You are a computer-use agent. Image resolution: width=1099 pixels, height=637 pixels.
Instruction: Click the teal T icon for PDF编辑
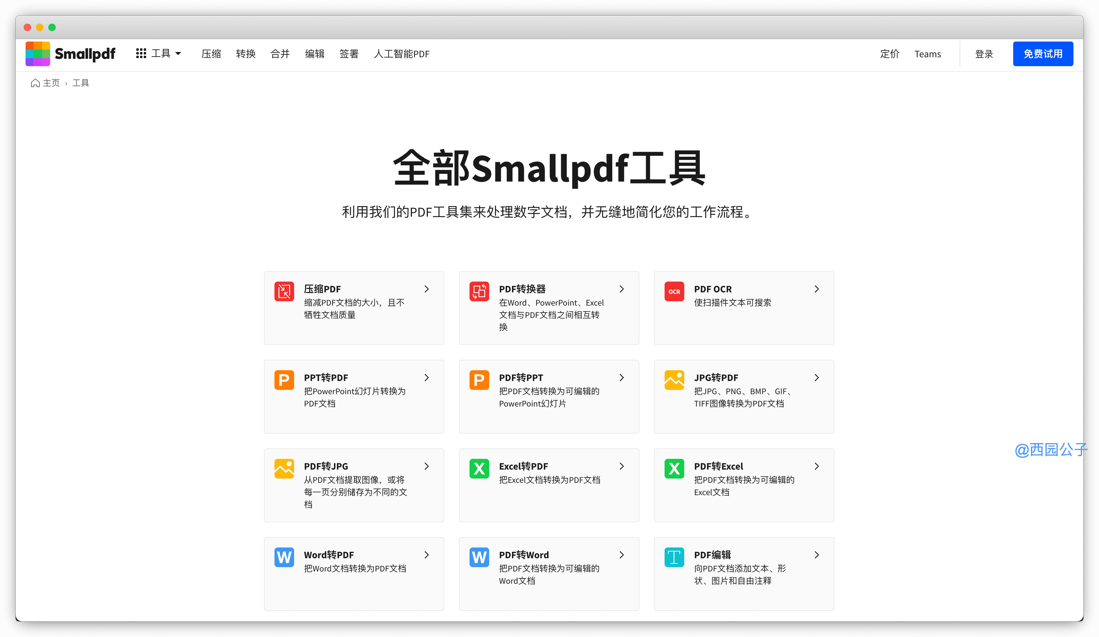[x=674, y=557]
